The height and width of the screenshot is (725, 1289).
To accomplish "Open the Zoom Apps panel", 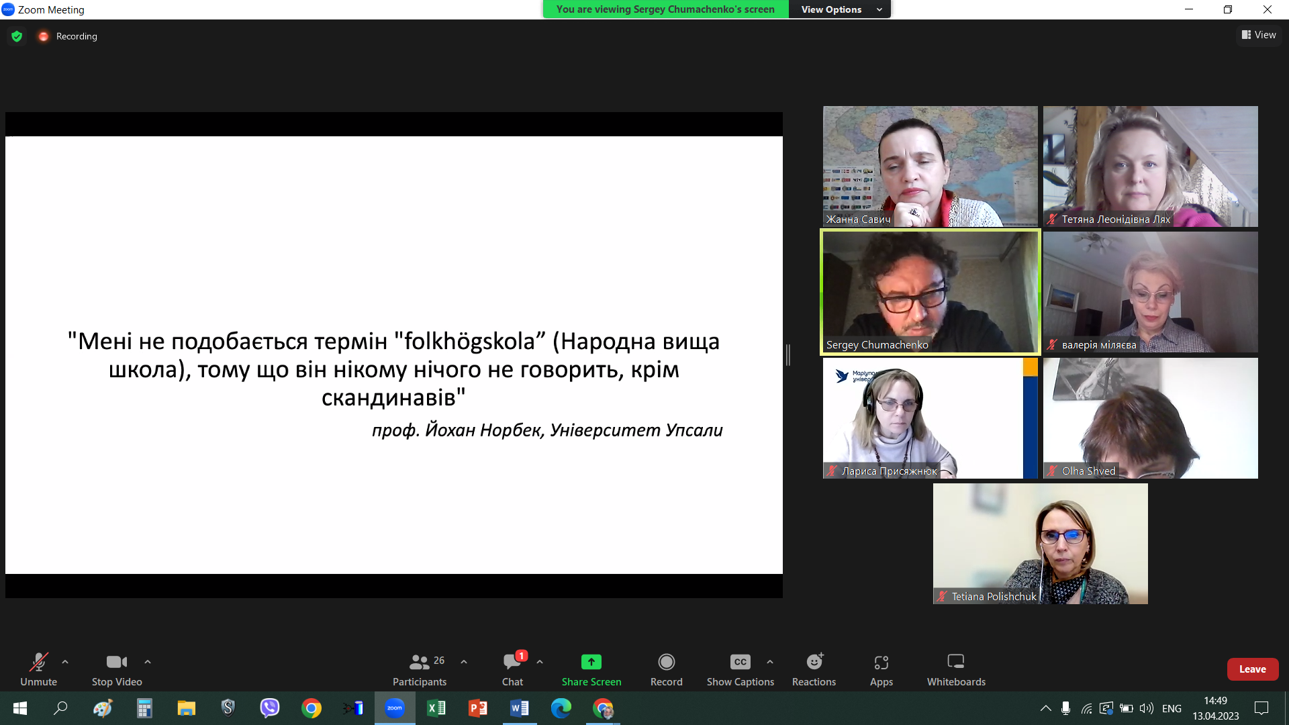I will click(x=881, y=670).
